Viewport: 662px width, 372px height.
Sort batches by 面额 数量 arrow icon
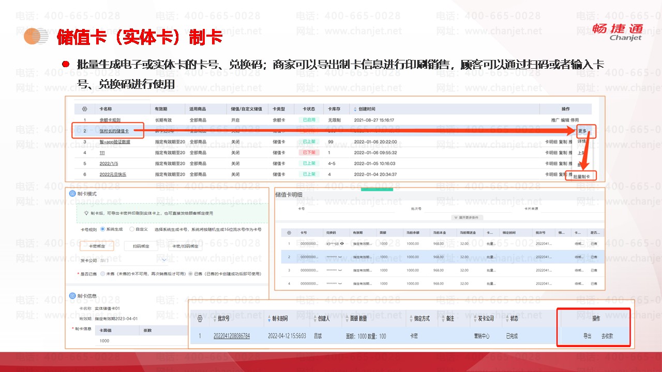click(x=346, y=319)
